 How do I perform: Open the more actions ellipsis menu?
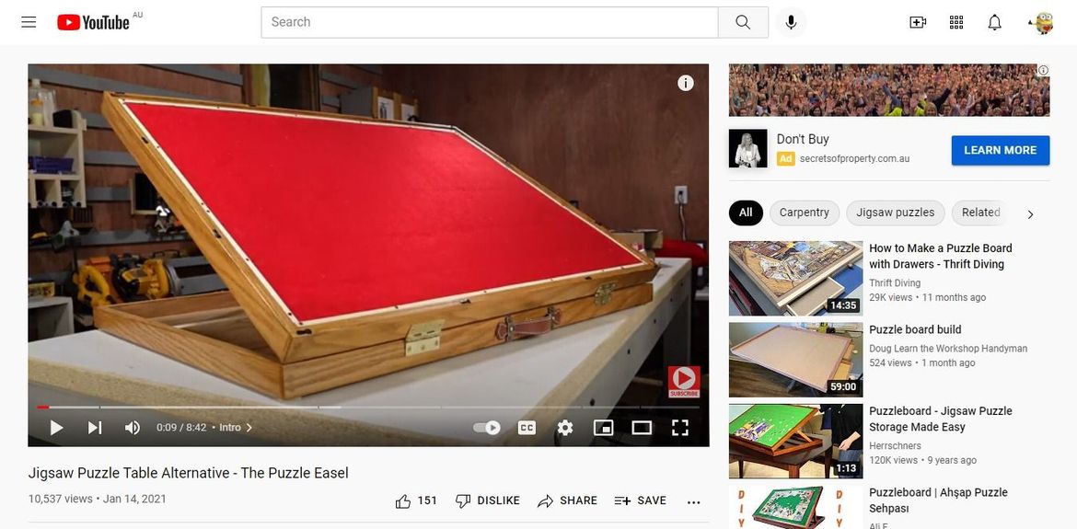tap(694, 501)
